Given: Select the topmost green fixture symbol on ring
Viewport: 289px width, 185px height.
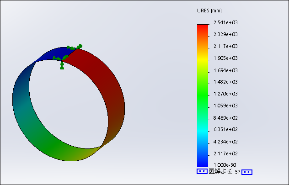Looking at the screenshot, I should (80, 47).
